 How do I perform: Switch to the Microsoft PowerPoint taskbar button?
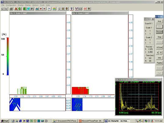91,121
